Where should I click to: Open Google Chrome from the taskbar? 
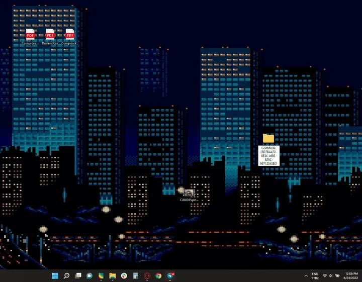(159, 276)
